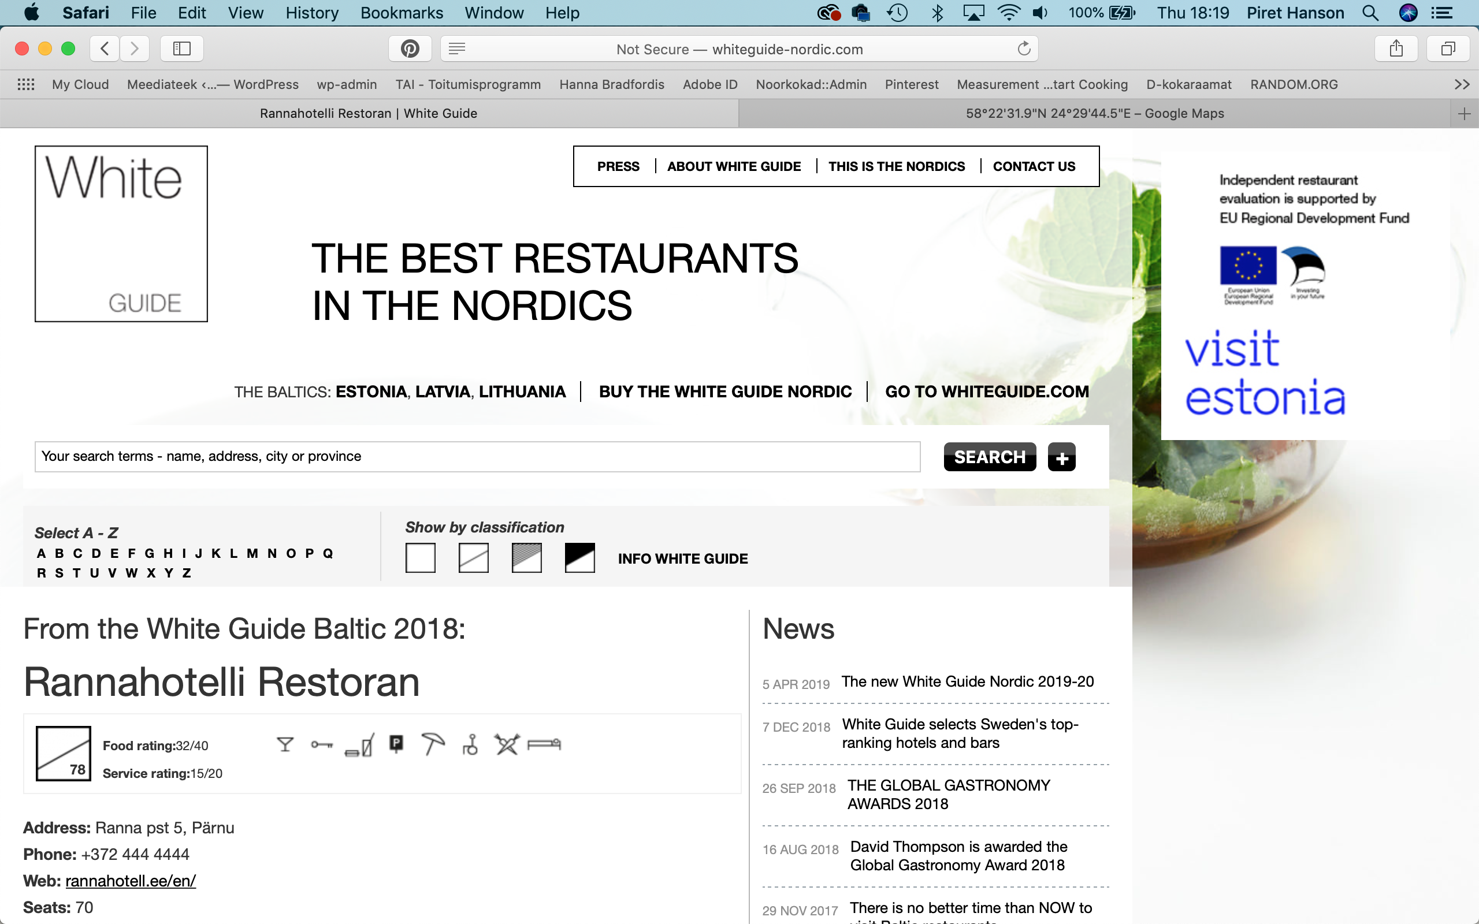The image size is (1479, 924).
Task: Open the History menu
Action: tap(312, 13)
